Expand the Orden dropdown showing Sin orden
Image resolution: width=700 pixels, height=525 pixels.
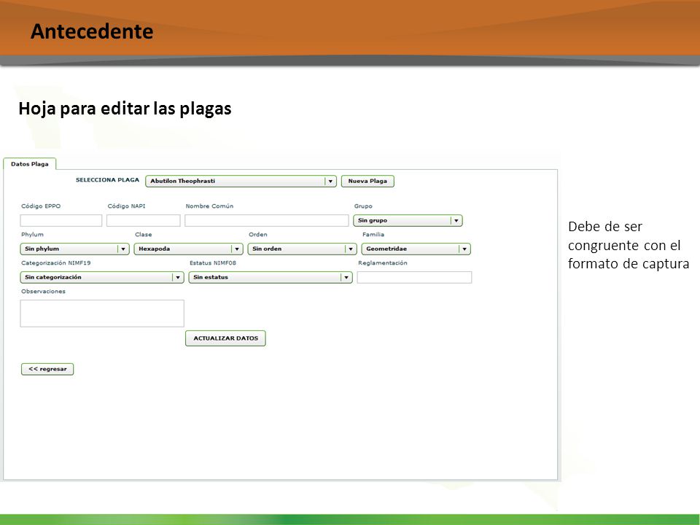coord(302,249)
